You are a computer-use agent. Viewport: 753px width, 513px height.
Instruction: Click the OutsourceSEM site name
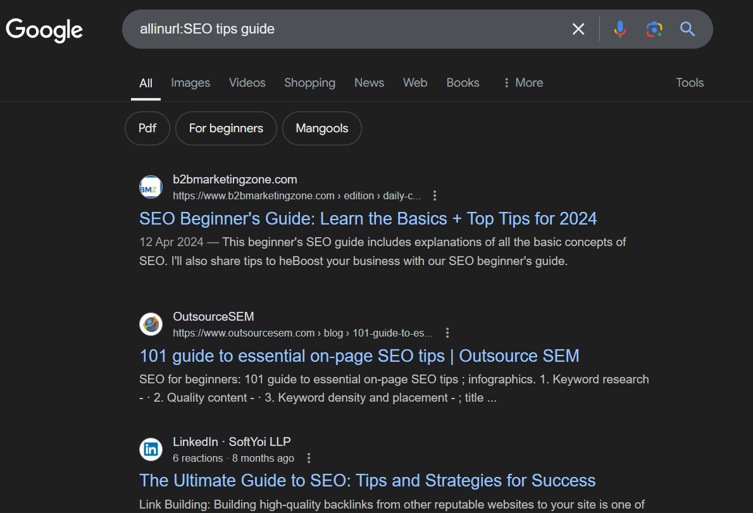[x=213, y=317]
